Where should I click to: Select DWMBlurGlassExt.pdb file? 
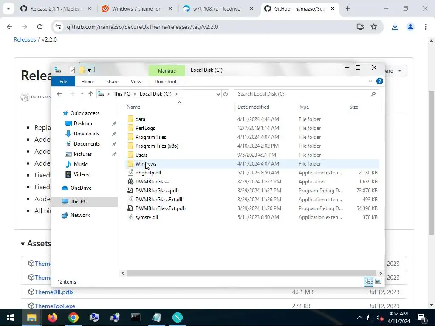tap(160, 208)
